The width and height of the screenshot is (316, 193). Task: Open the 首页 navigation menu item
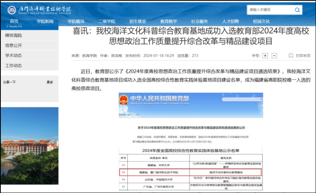tap(14, 21)
